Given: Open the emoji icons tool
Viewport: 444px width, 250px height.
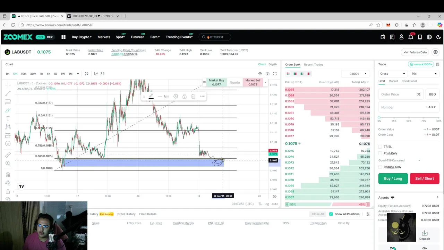Looking at the screenshot, I should [8, 144].
